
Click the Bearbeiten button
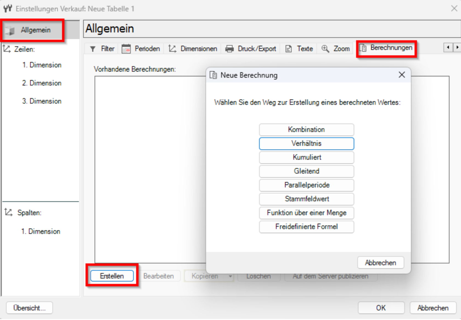tap(159, 276)
